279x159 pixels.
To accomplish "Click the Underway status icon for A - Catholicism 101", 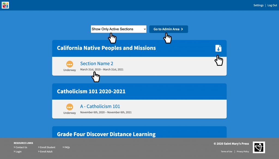I will pos(69,107).
